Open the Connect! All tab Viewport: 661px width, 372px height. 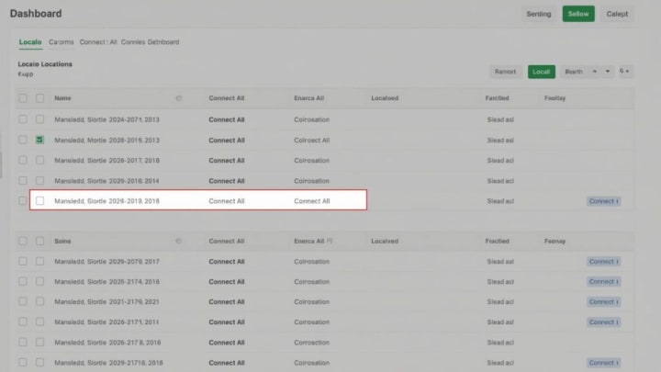[98, 42]
